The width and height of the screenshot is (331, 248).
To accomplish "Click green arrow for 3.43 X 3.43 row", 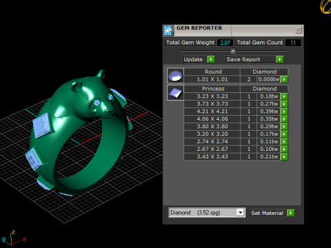I will click(x=284, y=157).
